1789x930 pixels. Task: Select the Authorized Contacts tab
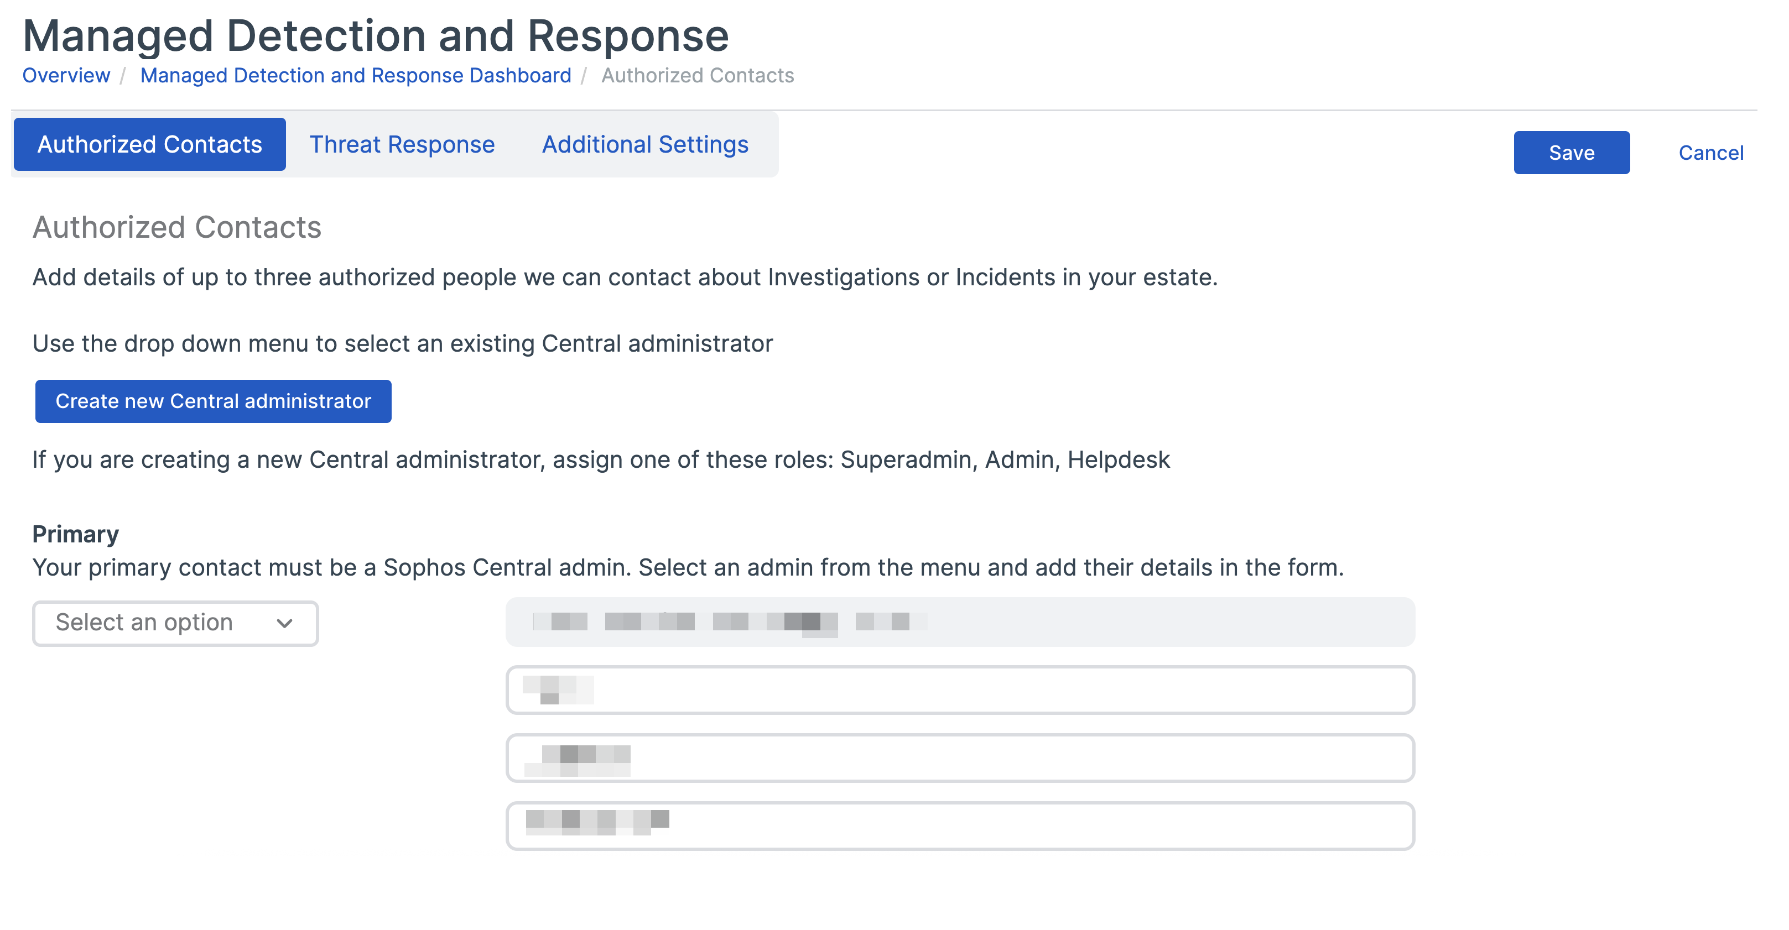pos(149,144)
